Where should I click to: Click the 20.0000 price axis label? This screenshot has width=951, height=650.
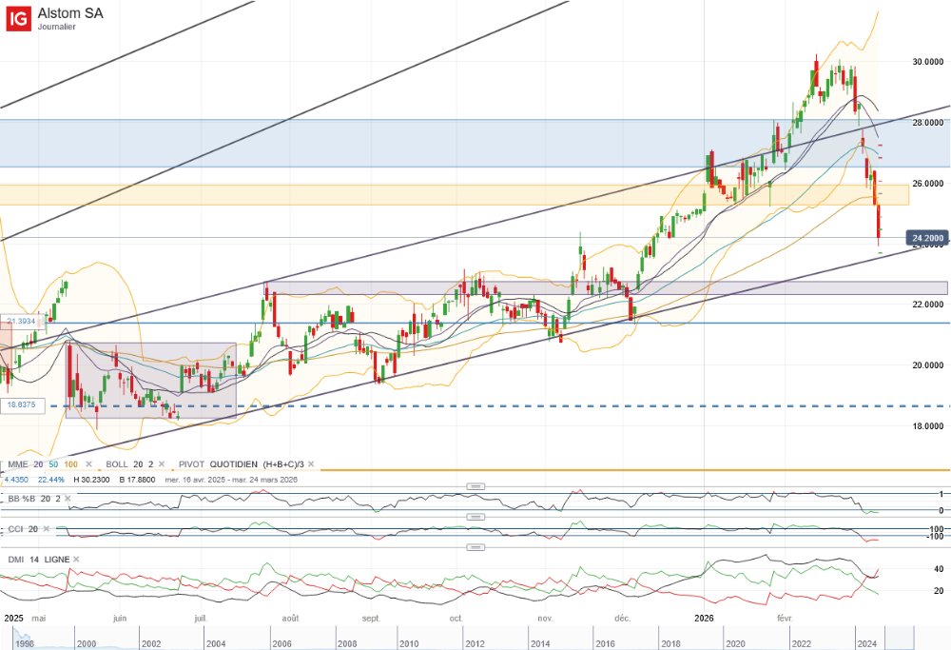tap(928, 365)
